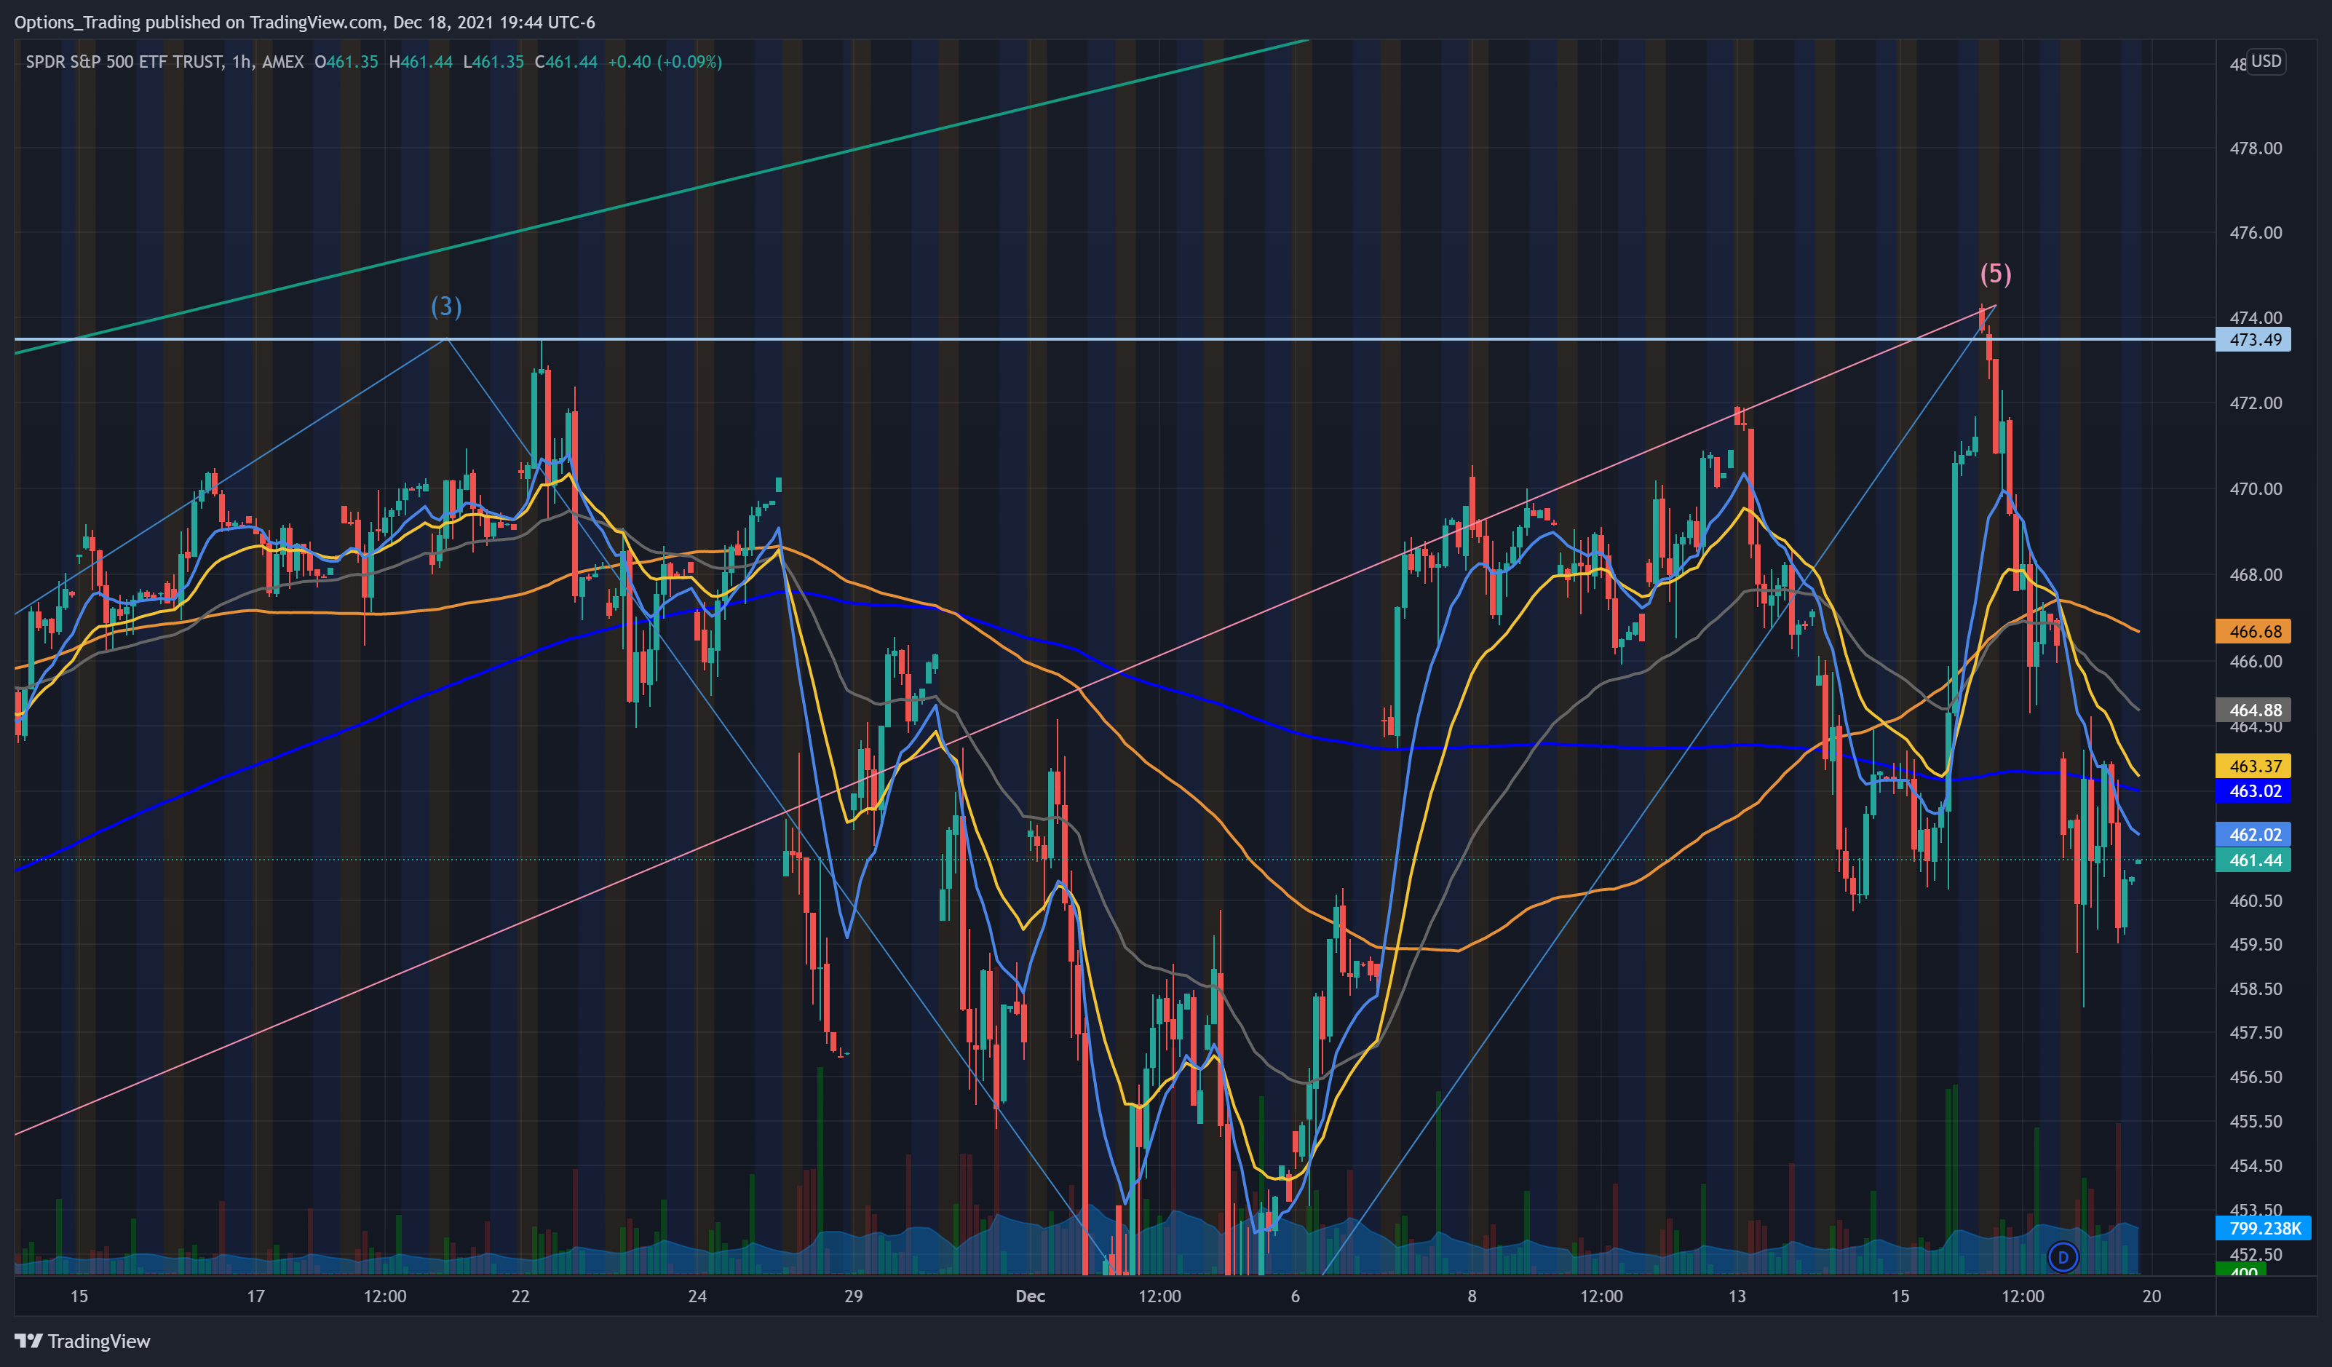The width and height of the screenshot is (2332, 1367).
Task: Click the L461.35 low value in legend
Action: (x=493, y=62)
